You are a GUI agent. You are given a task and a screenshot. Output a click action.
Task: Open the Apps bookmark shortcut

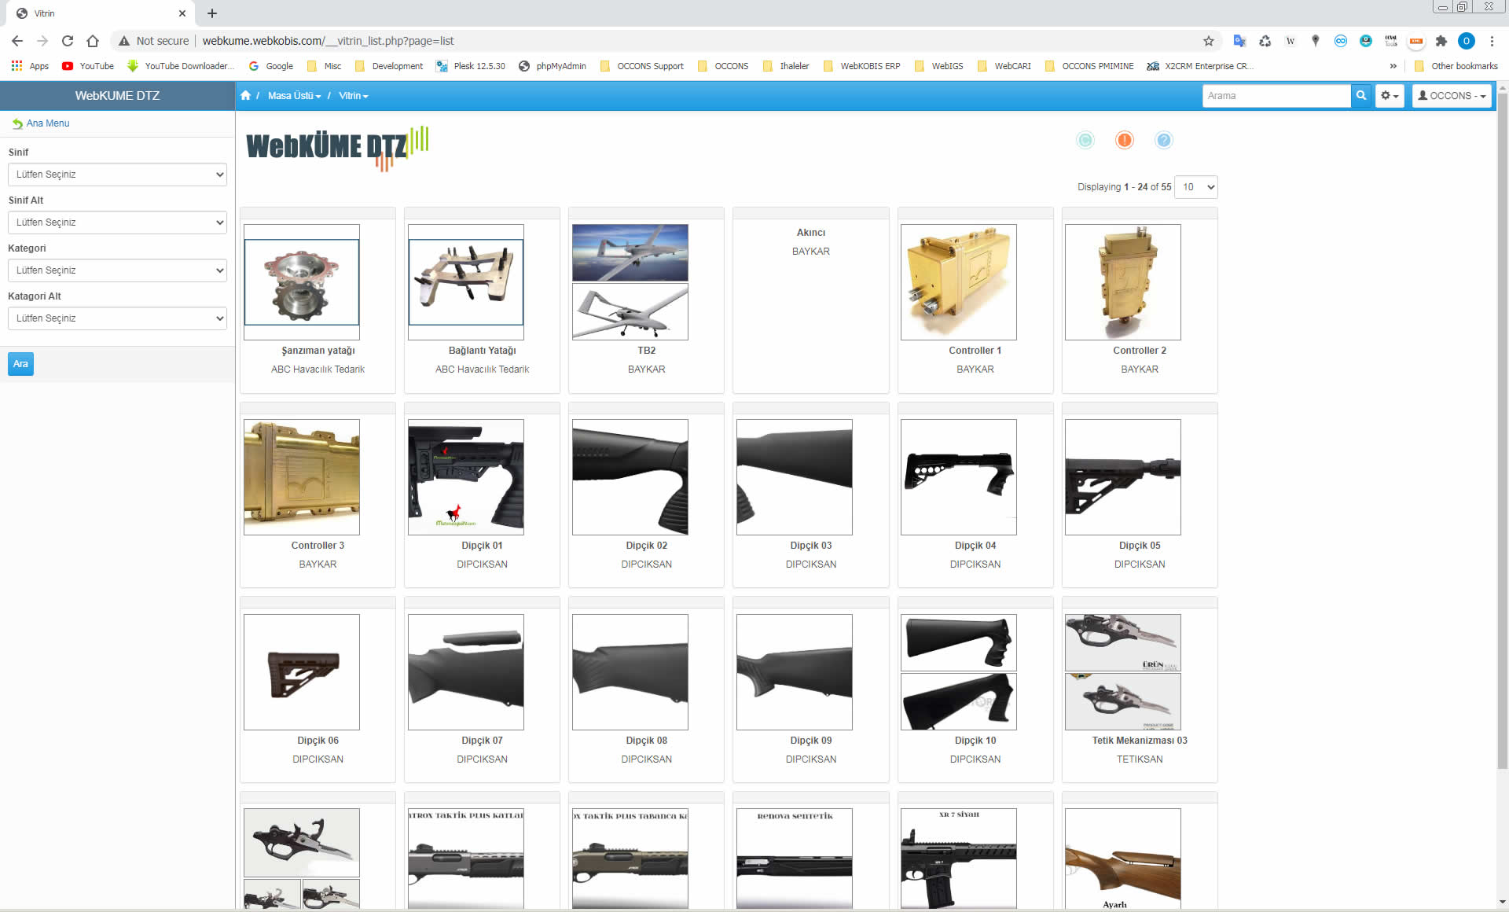[30, 66]
